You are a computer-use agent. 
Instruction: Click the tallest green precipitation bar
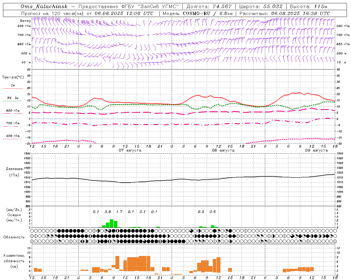click(x=112, y=223)
